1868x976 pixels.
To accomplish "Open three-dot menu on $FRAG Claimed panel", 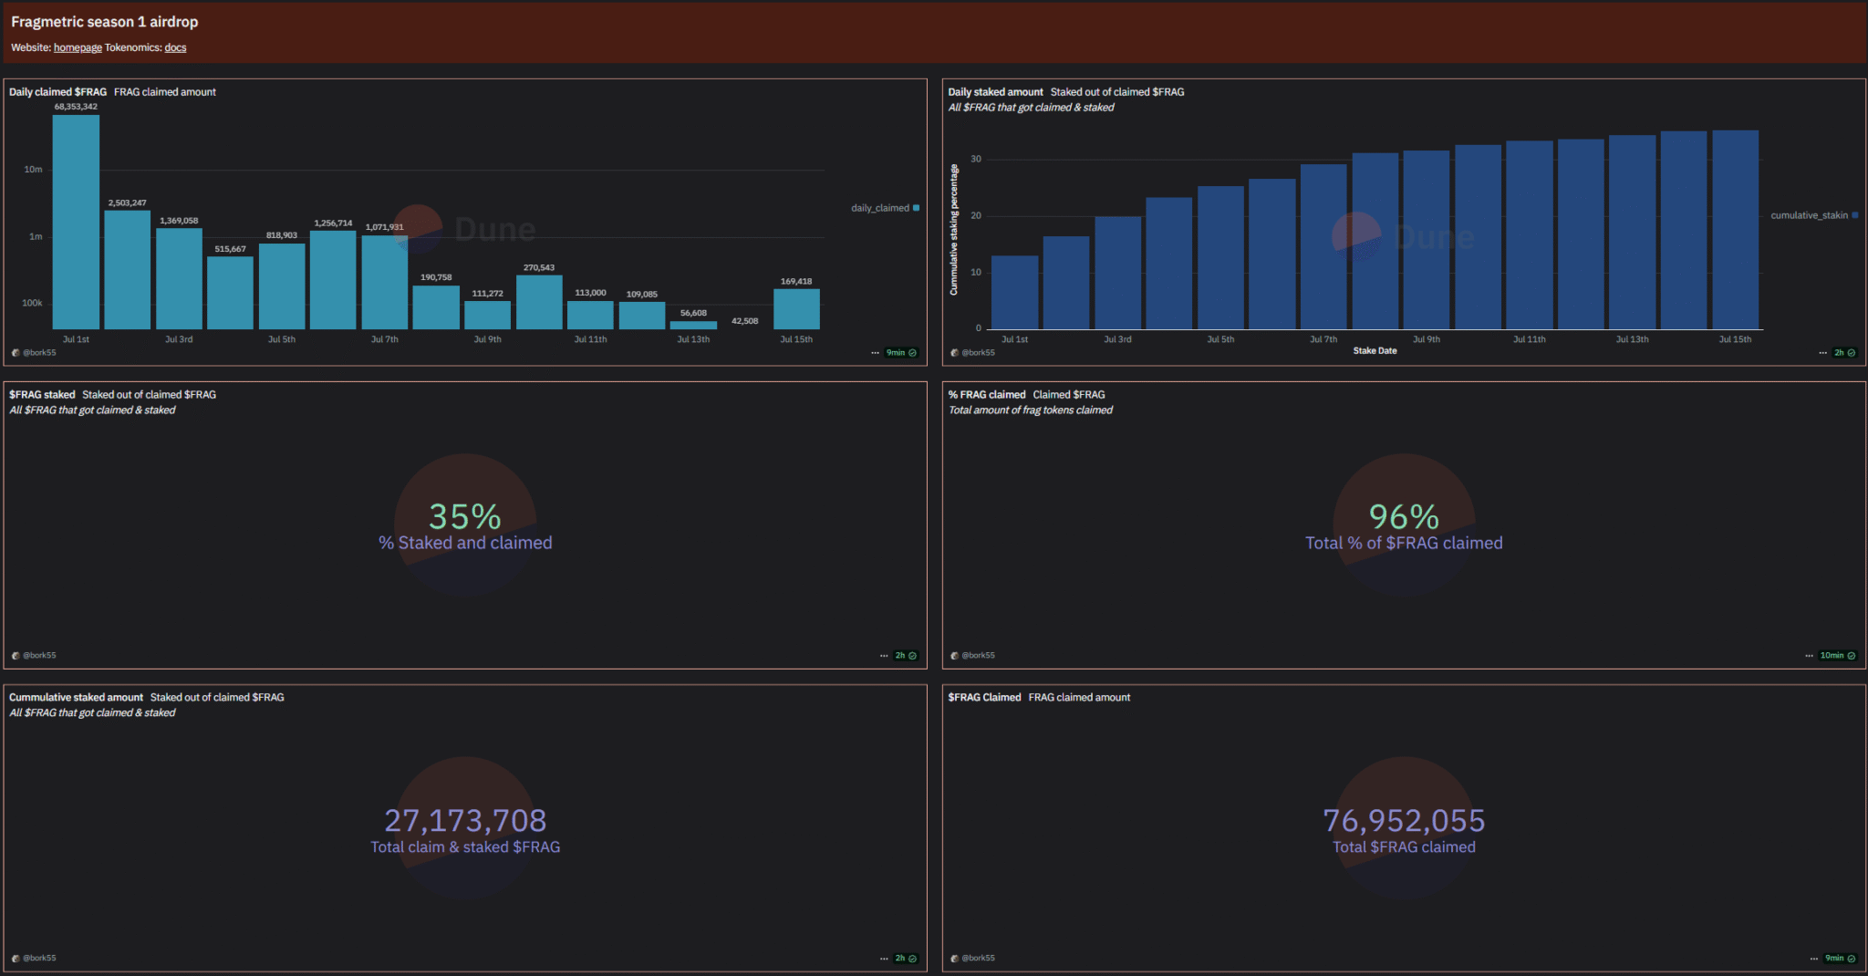I will tap(1813, 959).
